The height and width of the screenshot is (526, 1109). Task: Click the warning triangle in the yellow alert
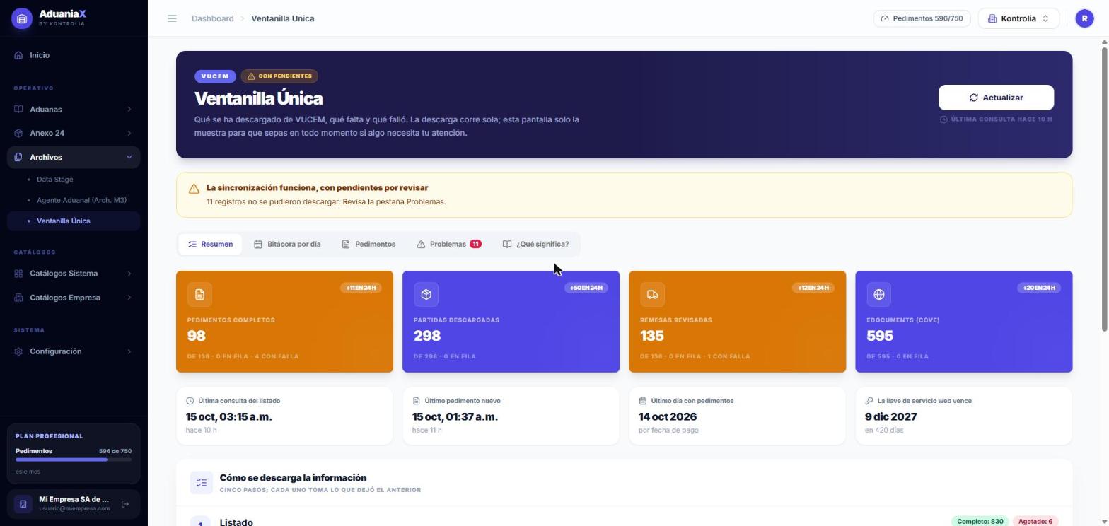tap(194, 189)
